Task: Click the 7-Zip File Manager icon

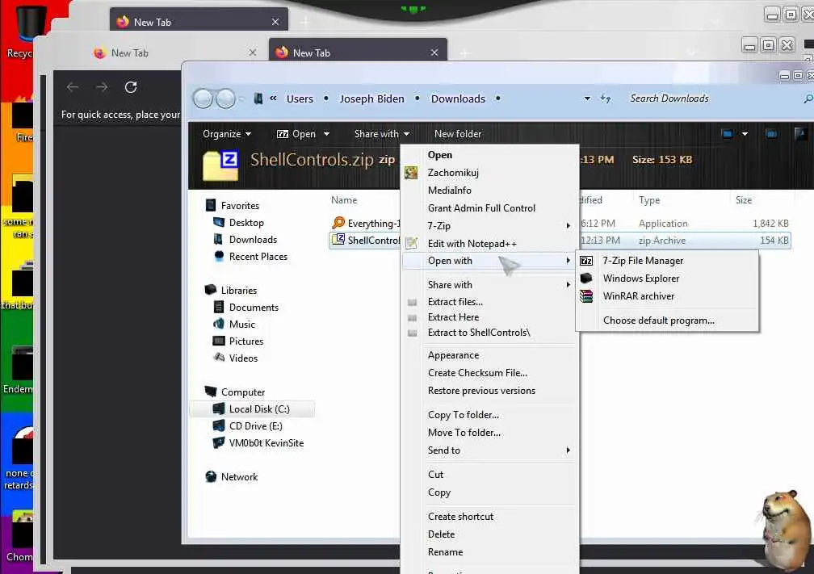Action: 586,261
